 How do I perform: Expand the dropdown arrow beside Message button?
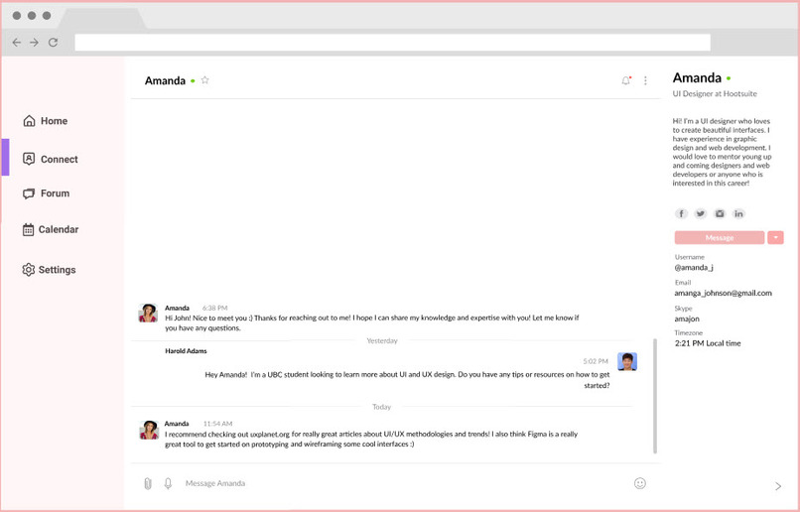[775, 237]
